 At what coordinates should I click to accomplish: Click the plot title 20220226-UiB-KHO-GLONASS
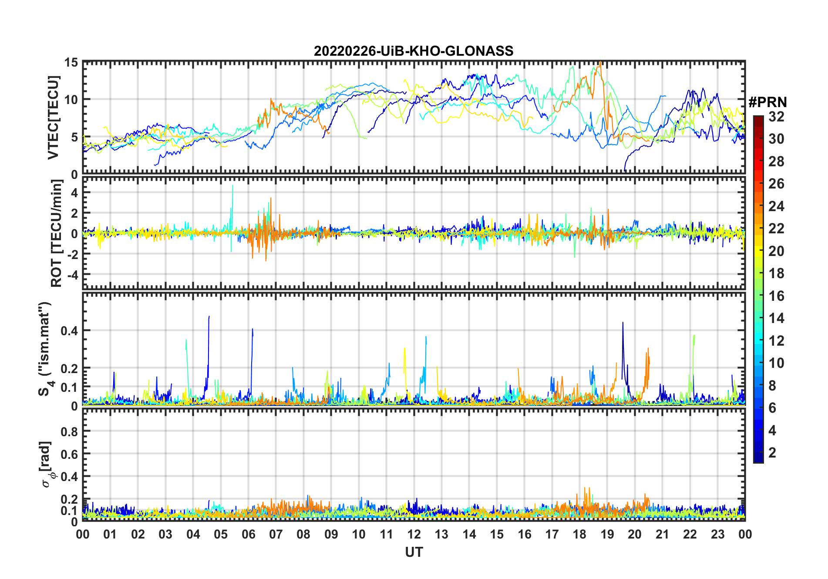[x=414, y=51]
